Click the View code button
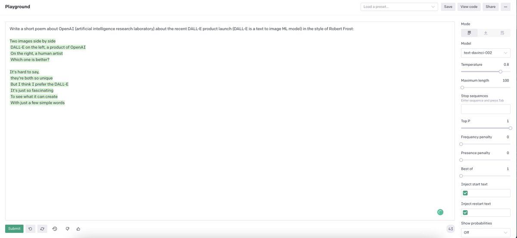This screenshot has width=517, height=238. pyautogui.click(x=469, y=7)
